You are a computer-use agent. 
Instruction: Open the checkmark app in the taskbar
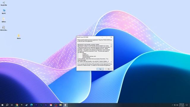coord(26,105)
